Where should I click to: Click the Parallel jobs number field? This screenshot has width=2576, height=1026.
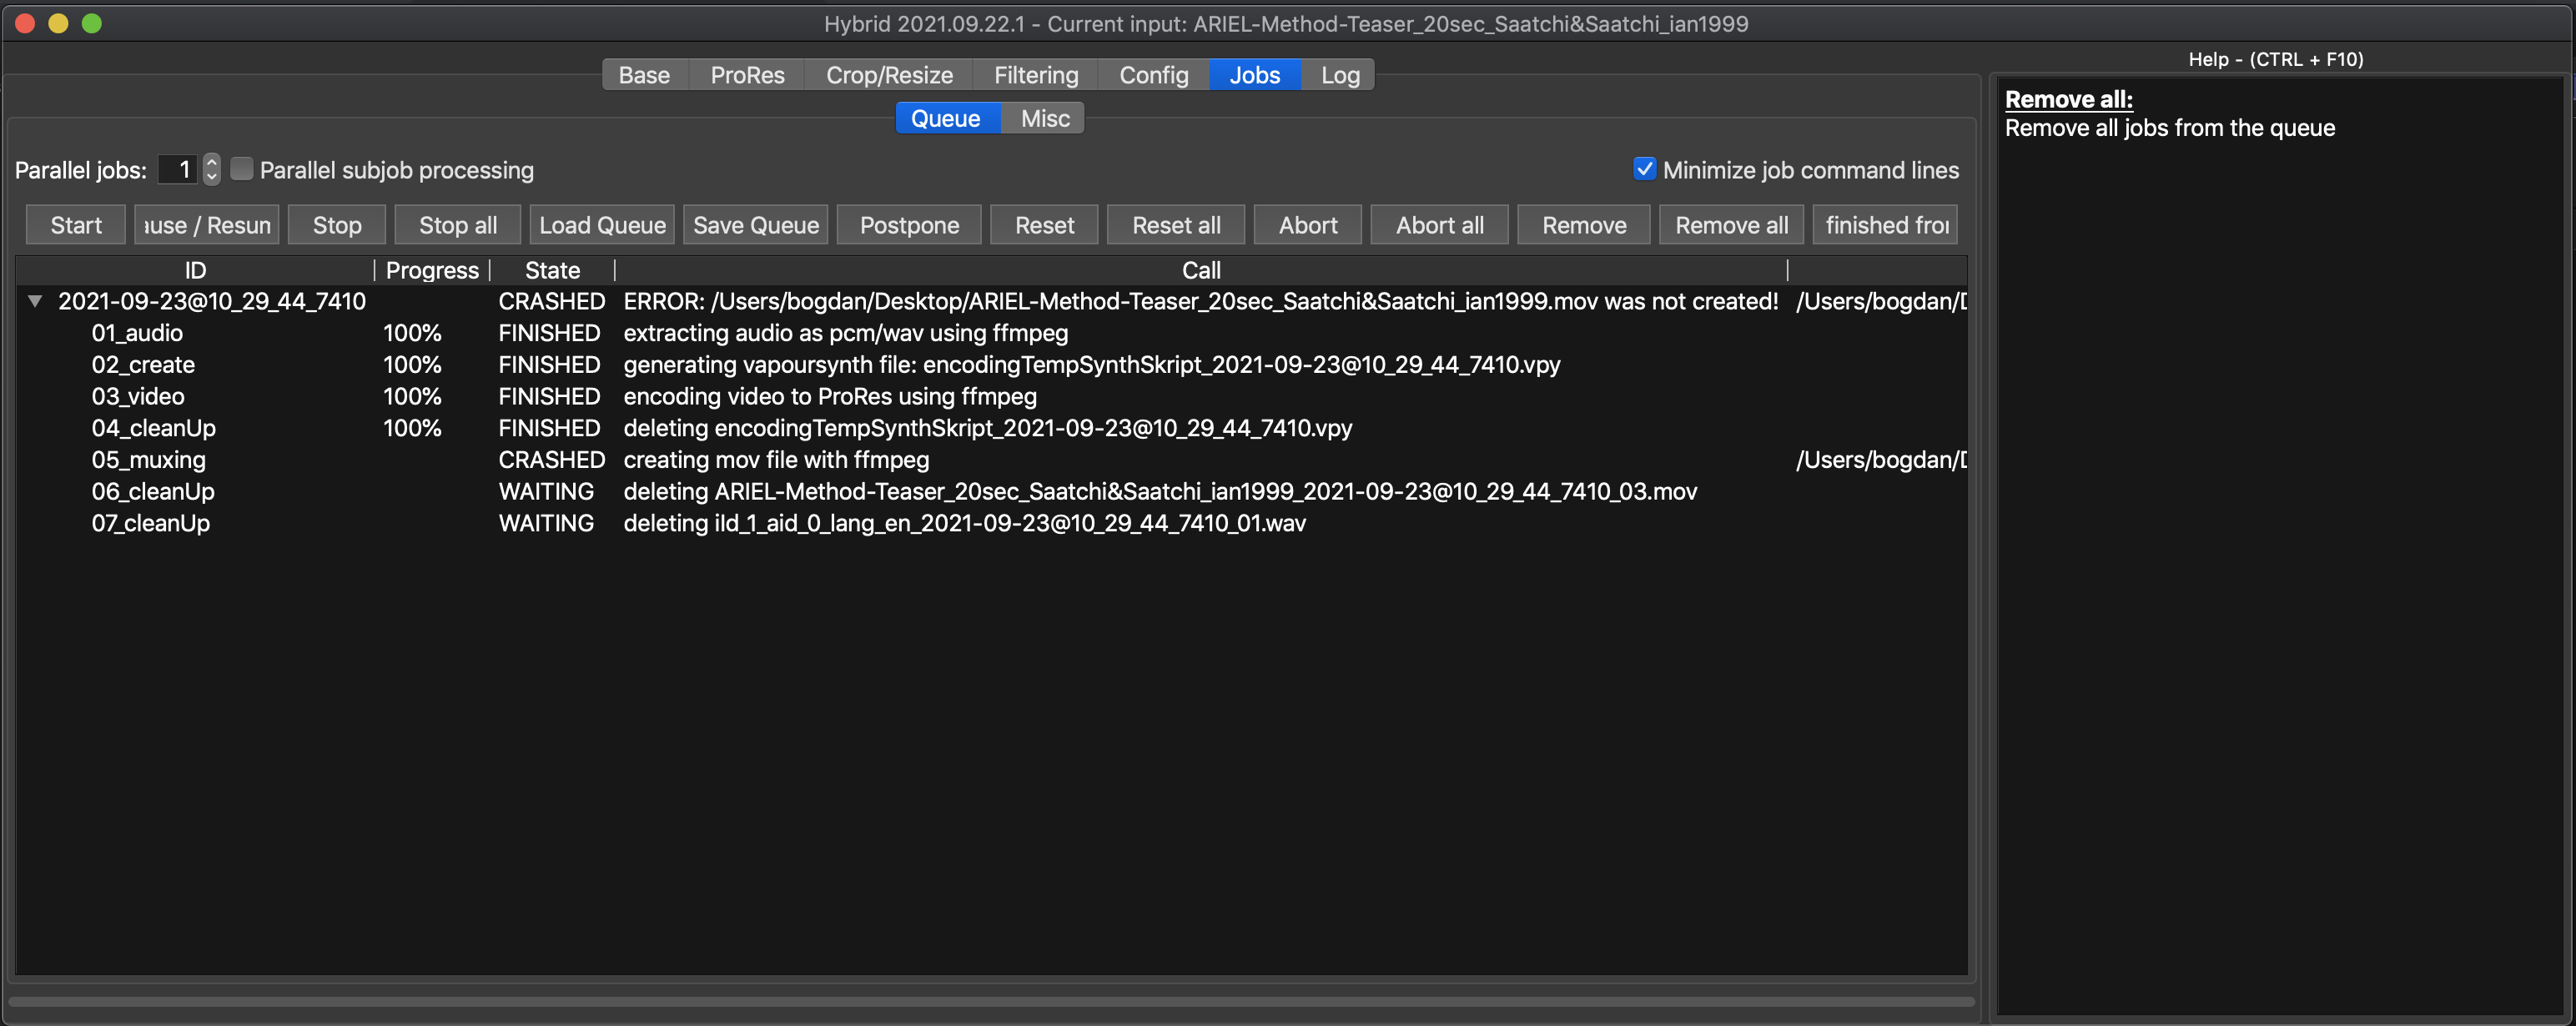[x=178, y=170]
